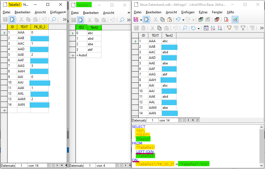
Task: Open the Ansicht menu in Tabelle2 window
Action: pos(109,13)
